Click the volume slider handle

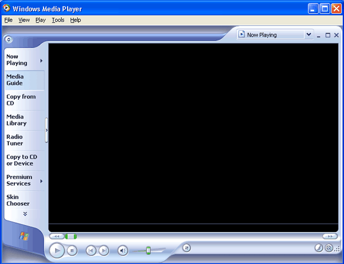click(x=148, y=250)
